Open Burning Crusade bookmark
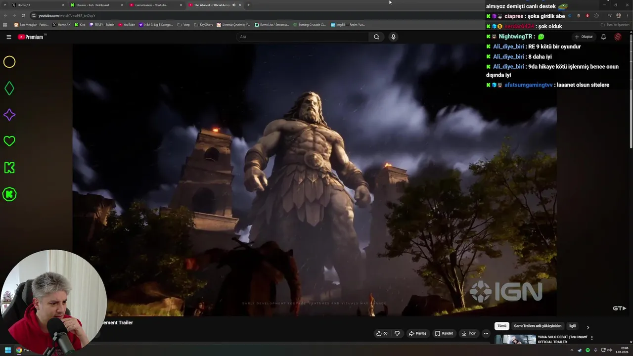 point(309,25)
